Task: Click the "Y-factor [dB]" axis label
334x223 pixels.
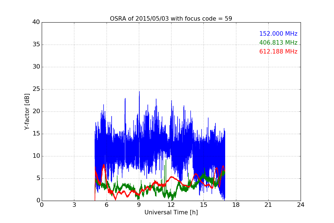Action: [x=27, y=111]
